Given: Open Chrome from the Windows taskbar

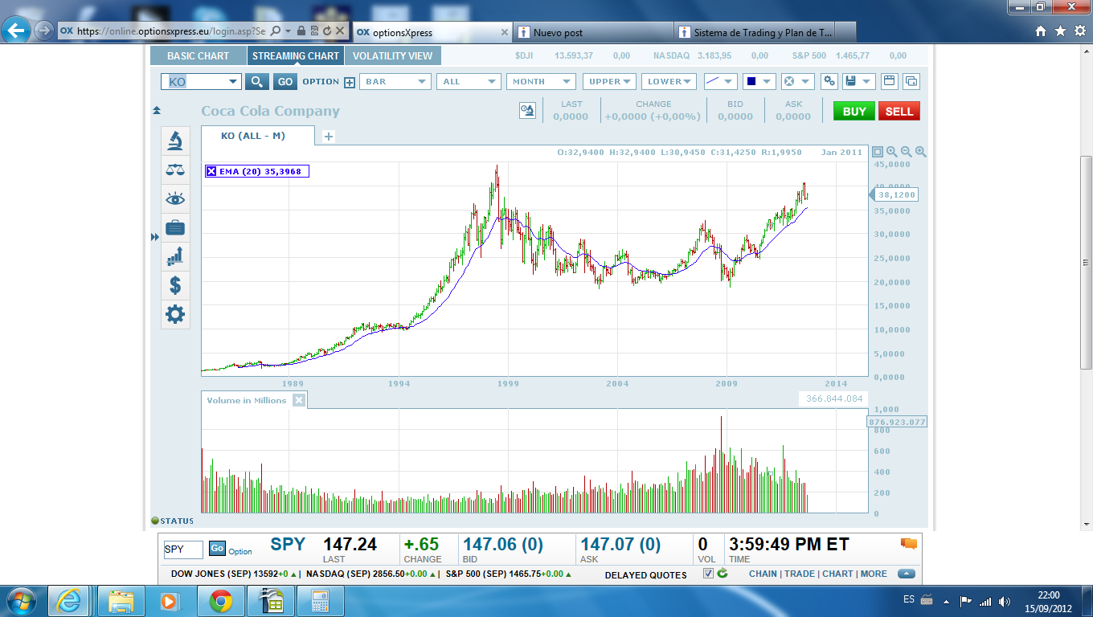Looking at the screenshot, I should pyautogui.click(x=221, y=600).
